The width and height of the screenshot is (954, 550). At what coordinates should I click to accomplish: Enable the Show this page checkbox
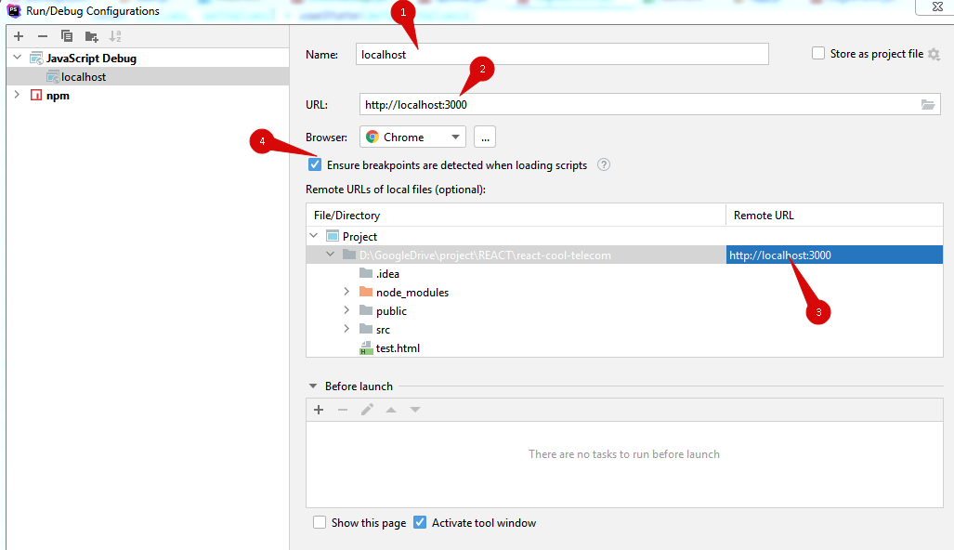tap(320, 523)
